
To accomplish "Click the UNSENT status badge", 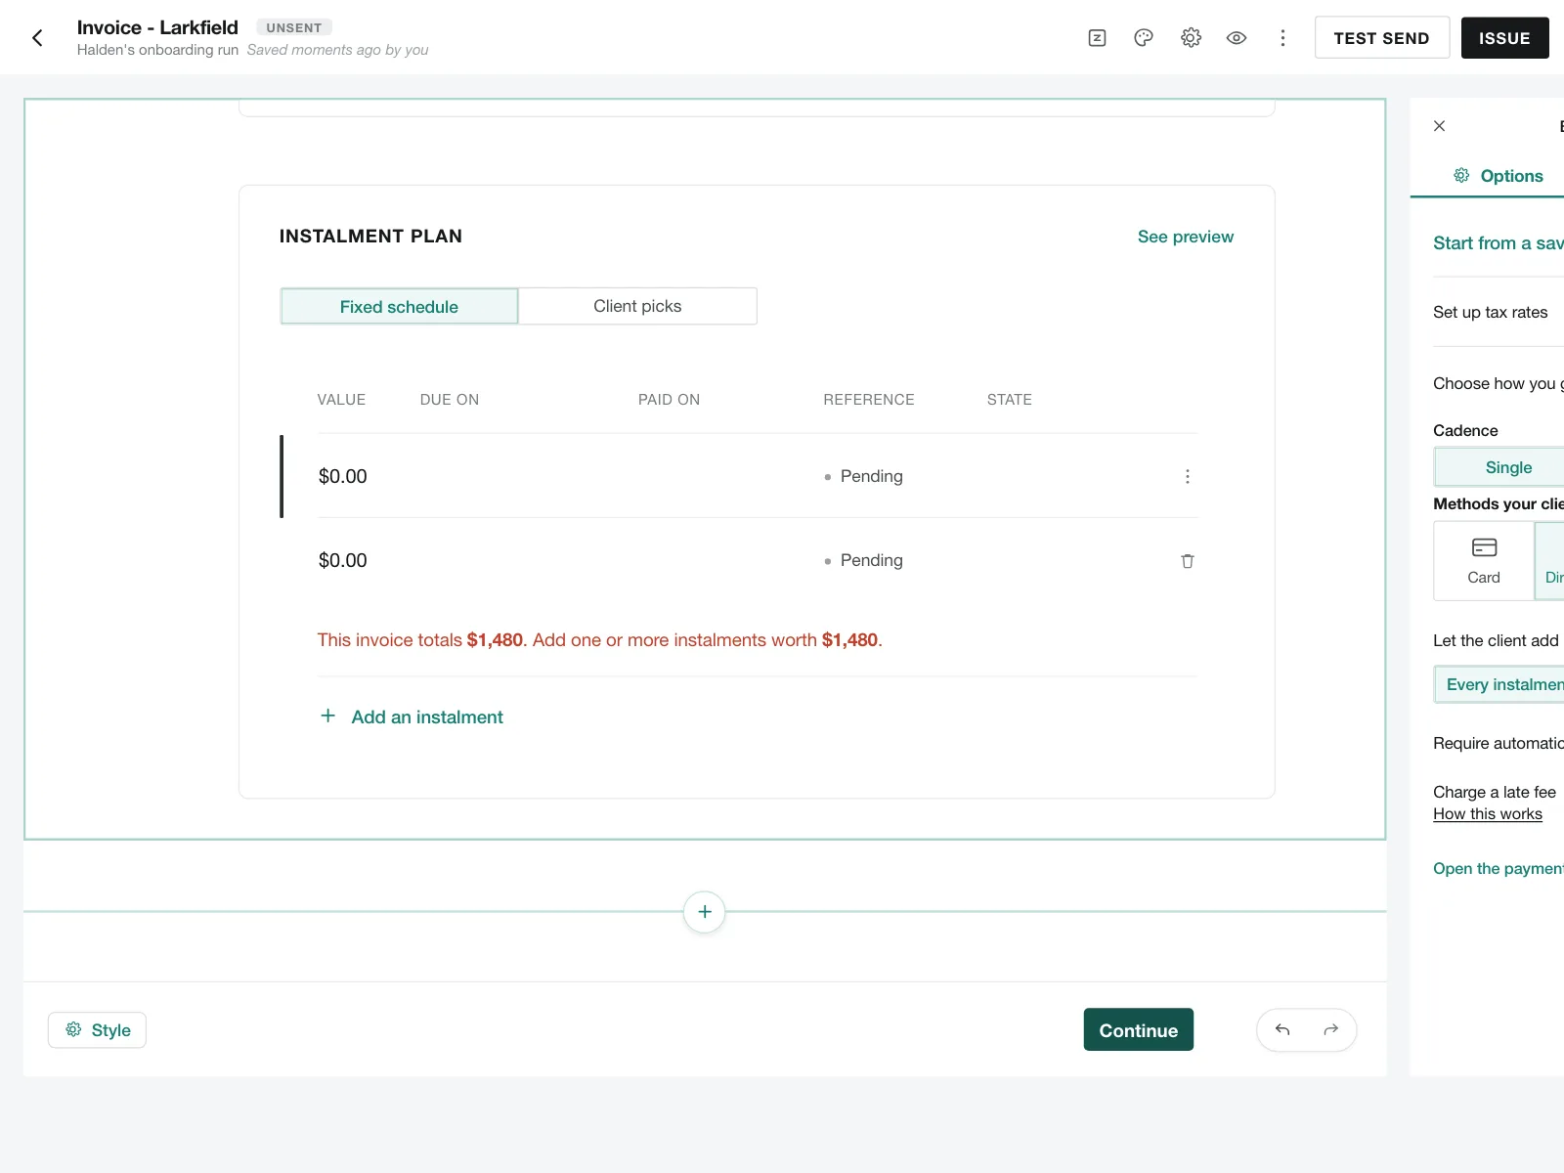I will pos(294,27).
